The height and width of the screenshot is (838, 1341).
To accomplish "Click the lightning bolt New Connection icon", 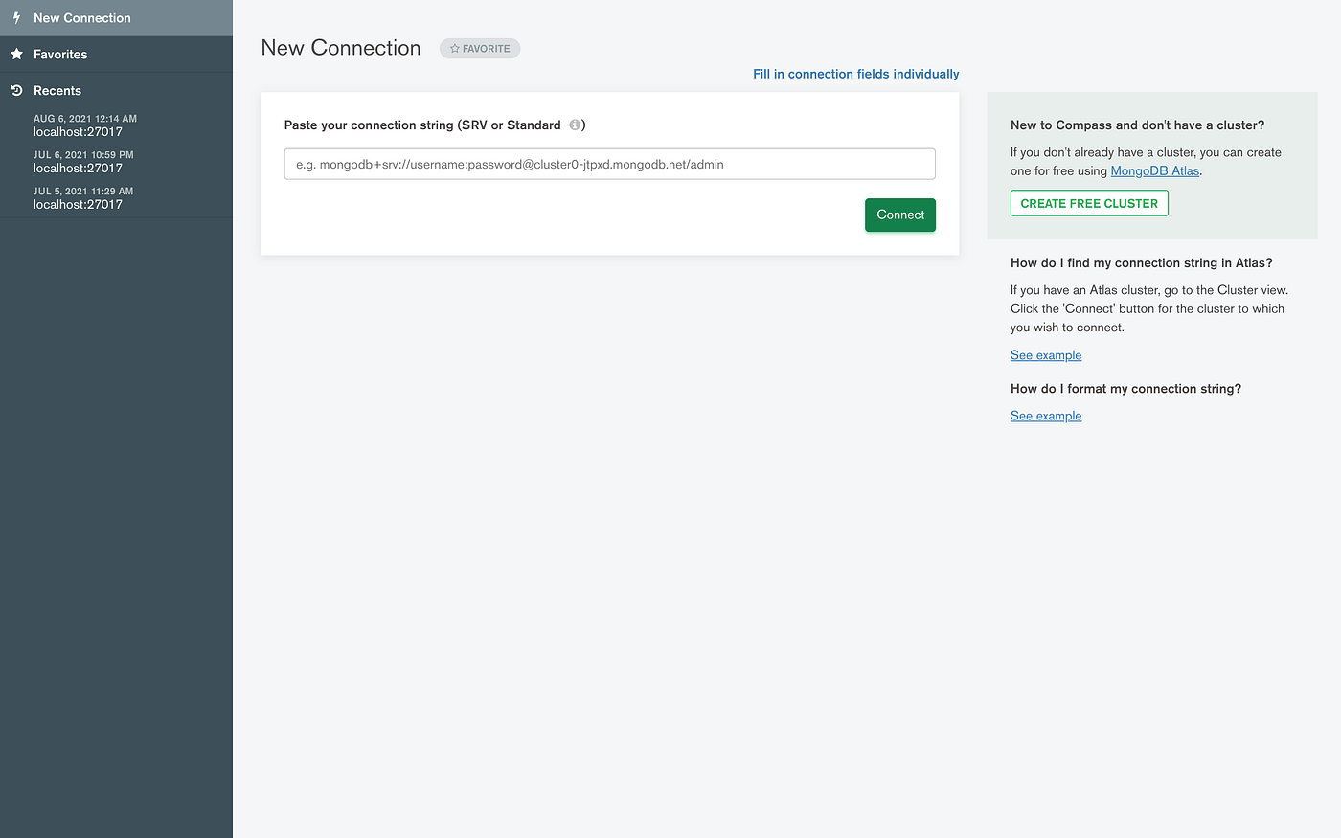I will pyautogui.click(x=16, y=18).
